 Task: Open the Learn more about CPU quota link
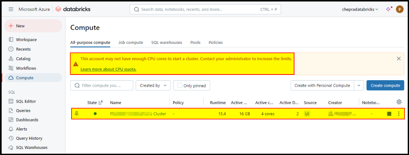click(108, 69)
